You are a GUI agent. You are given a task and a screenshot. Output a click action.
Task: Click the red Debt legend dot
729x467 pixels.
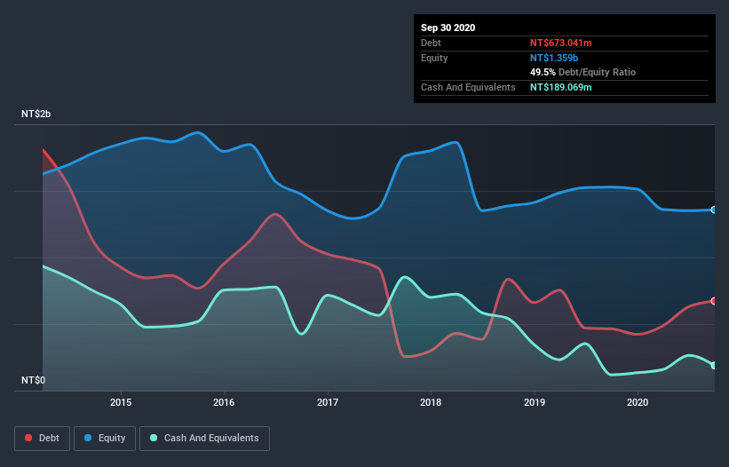(x=28, y=438)
